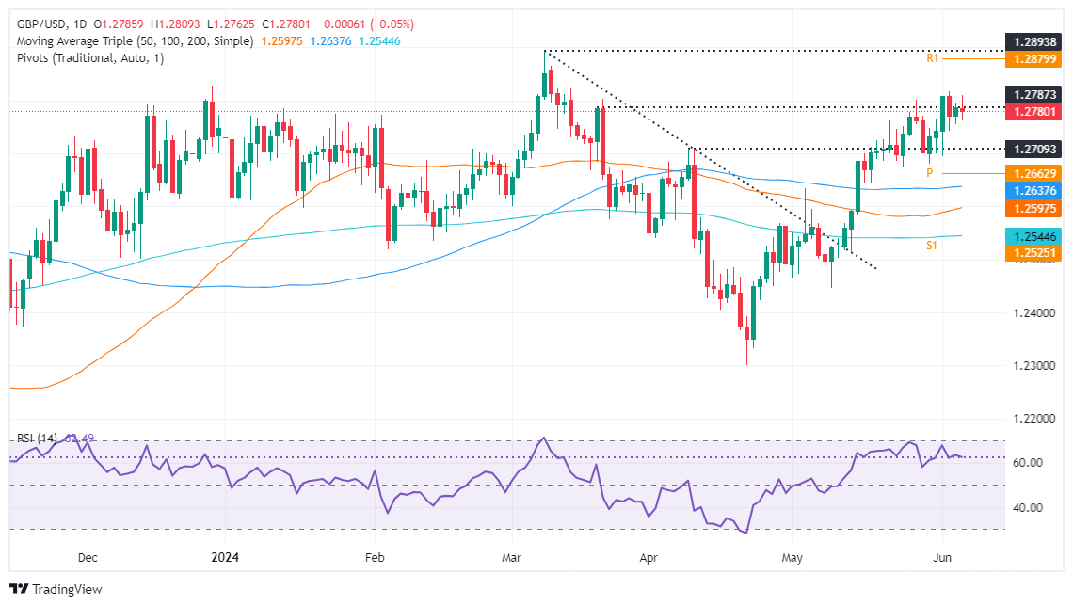This screenshot has height=606, width=1073.
Task: Select the P pivot level label
Action: pos(929,173)
